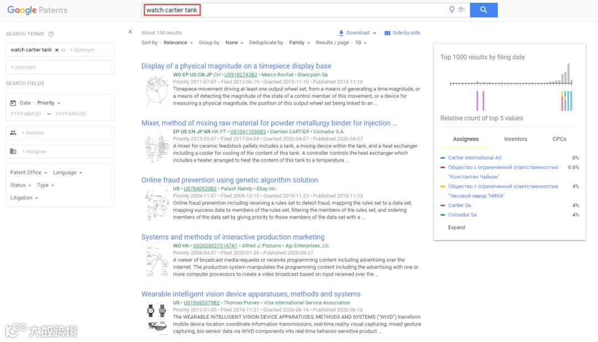Click the end date YYYY-MM-DD field

click(70, 114)
